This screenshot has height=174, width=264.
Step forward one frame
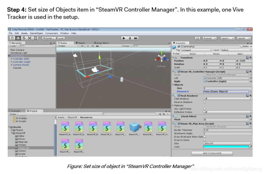point(136,38)
